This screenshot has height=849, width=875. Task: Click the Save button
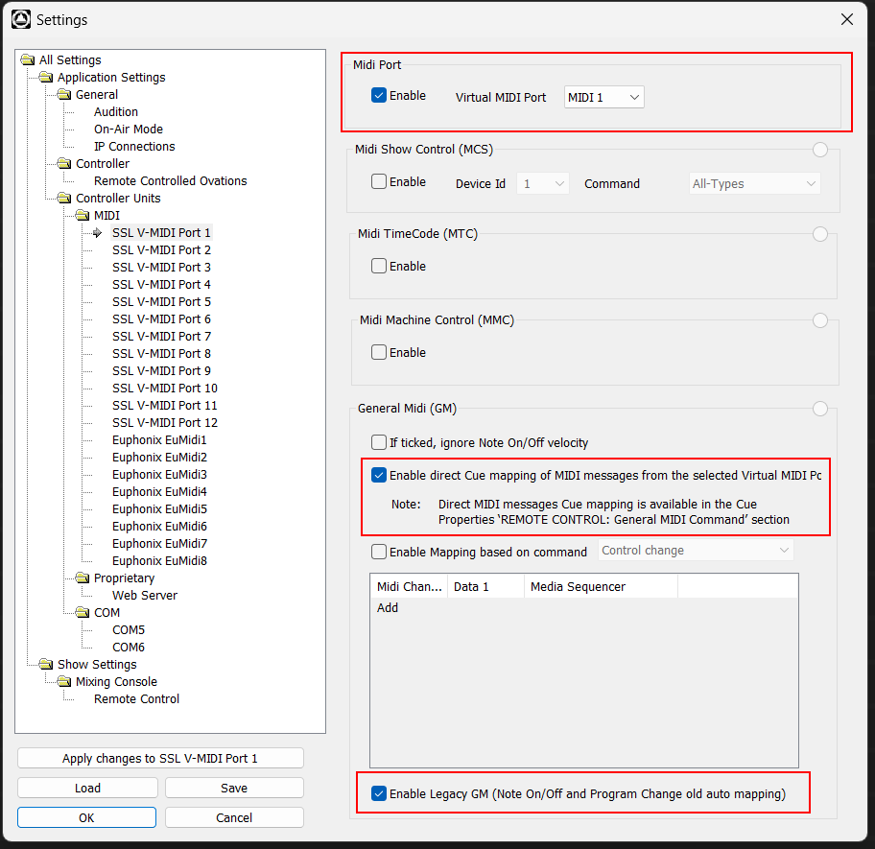[234, 789]
